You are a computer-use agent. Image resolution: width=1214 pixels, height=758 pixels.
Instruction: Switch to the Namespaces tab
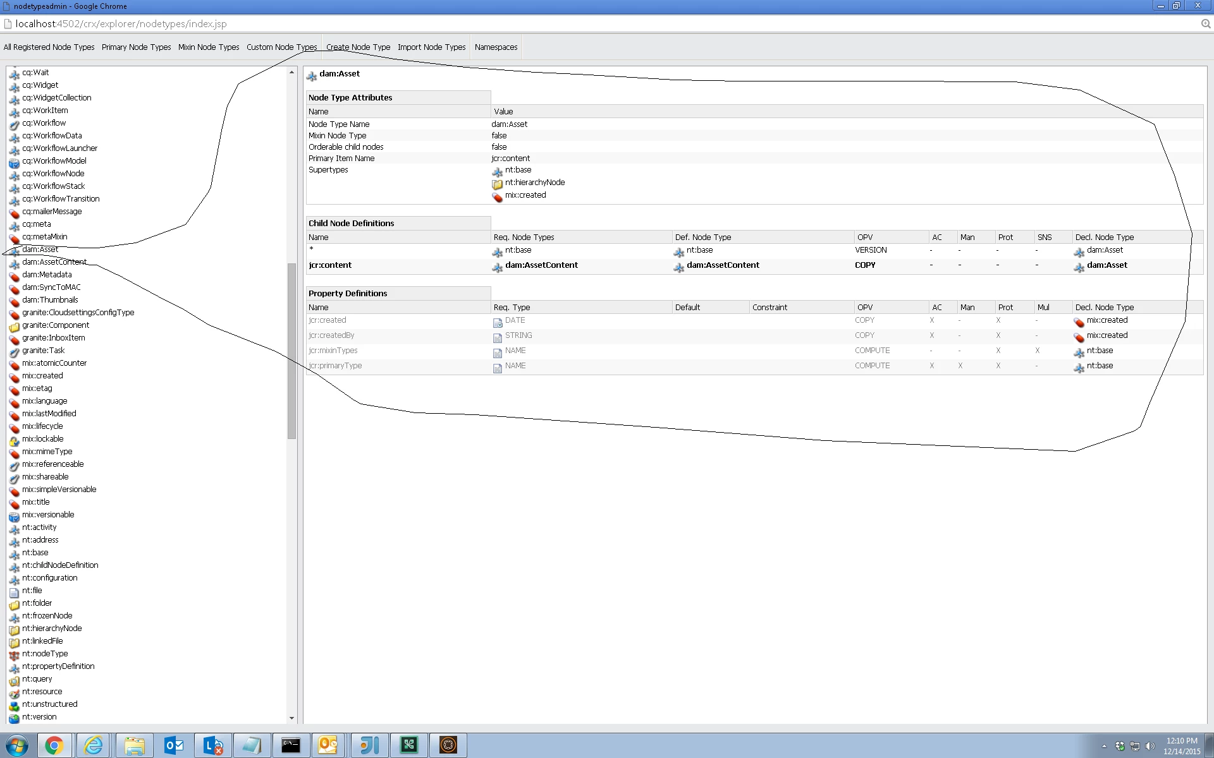496,47
